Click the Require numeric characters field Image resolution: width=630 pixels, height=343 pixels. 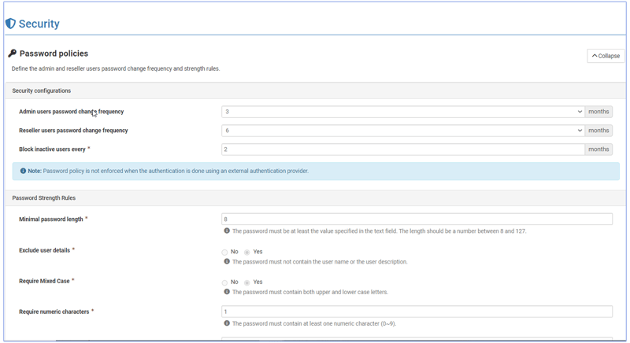(417, 312)
